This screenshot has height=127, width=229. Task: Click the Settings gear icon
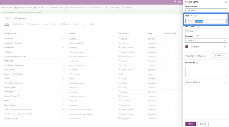[123, 8]
